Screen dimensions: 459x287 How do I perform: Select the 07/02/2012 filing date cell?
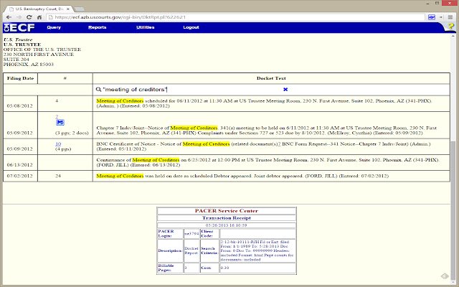(19, 176)
